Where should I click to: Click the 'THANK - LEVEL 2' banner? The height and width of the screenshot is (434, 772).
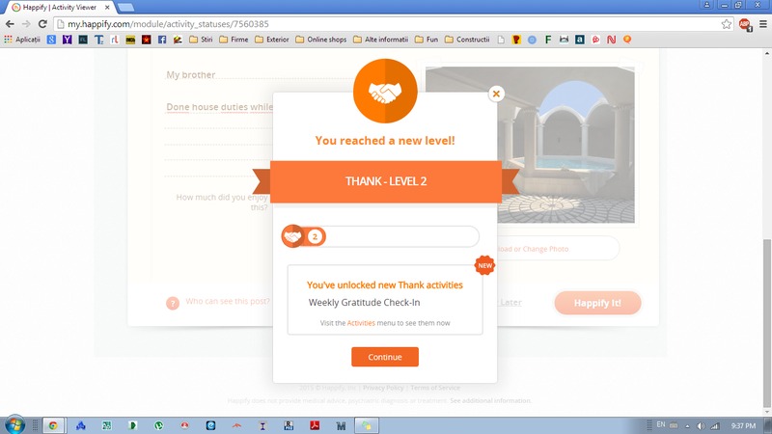point(386,181)
